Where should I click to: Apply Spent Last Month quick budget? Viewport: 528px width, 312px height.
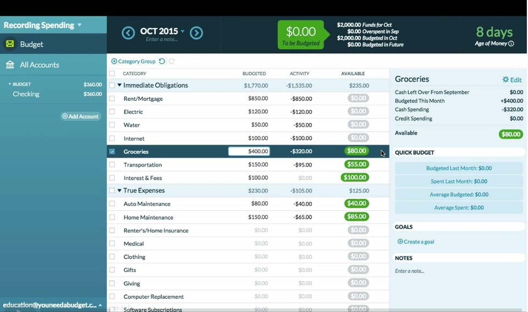(x=459, y=181)
